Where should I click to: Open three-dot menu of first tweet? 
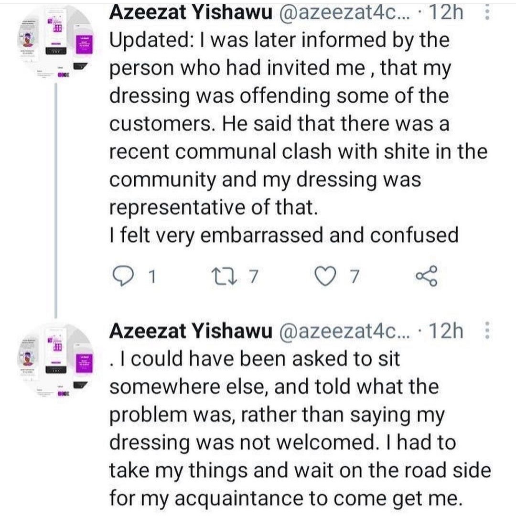click(x=487, y=13)
